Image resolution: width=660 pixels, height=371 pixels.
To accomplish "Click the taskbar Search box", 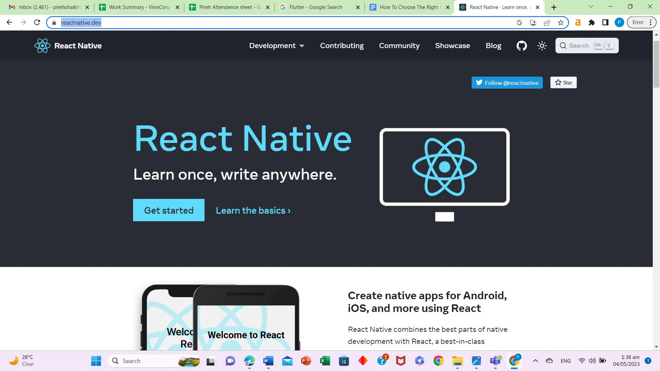I will [x=154, y=361].
